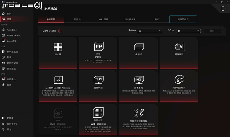The height and width of the screenshot is (137, 230).
Task: Toggle the 極端低速運動模糊 tile
Action: (x=139, y=119)
